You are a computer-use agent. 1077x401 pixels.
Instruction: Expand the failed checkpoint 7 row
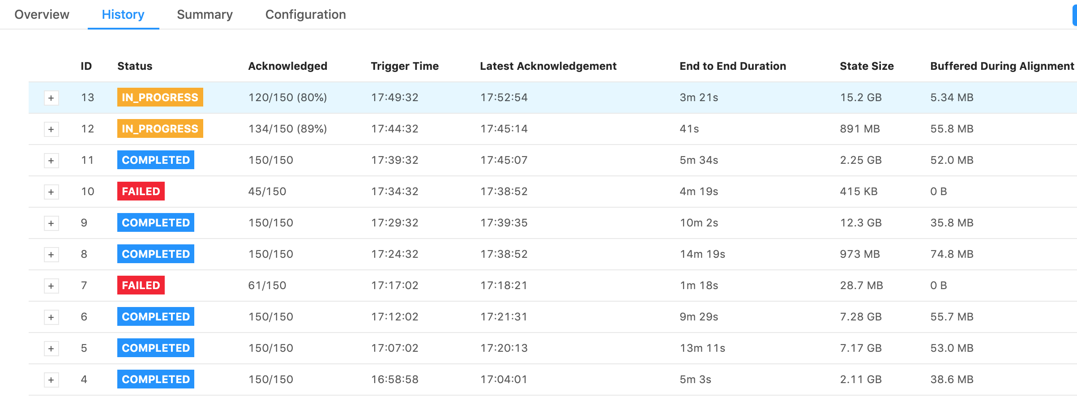point(51,286)
